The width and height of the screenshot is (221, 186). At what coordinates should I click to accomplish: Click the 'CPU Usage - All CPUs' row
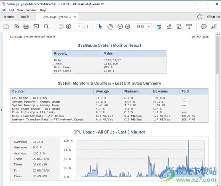tap(109, 98)
